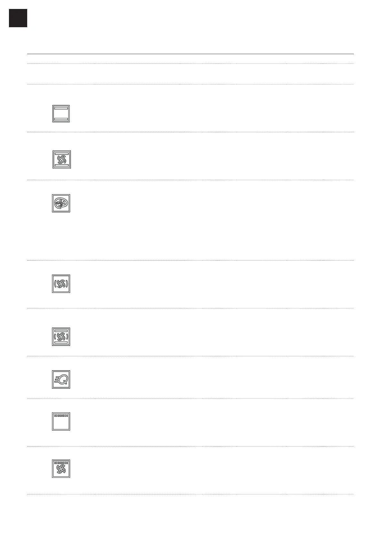Click the solid horizontal rule atop the table
The image size is (381, 539).
[190, 54]
